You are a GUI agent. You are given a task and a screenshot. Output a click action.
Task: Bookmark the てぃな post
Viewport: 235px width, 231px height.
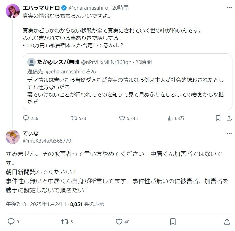click(x=173, y=221)
